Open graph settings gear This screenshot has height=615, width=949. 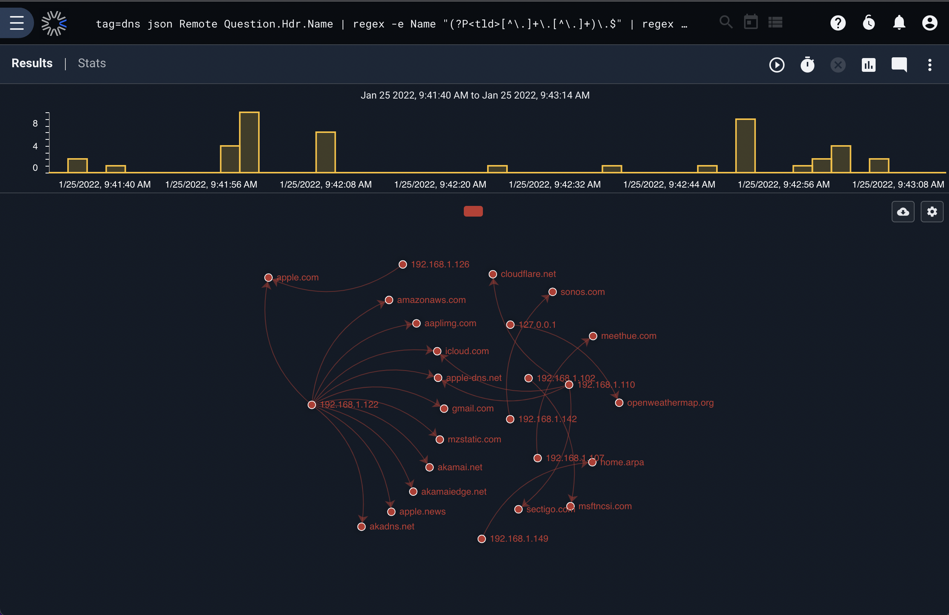pos(931,212)
